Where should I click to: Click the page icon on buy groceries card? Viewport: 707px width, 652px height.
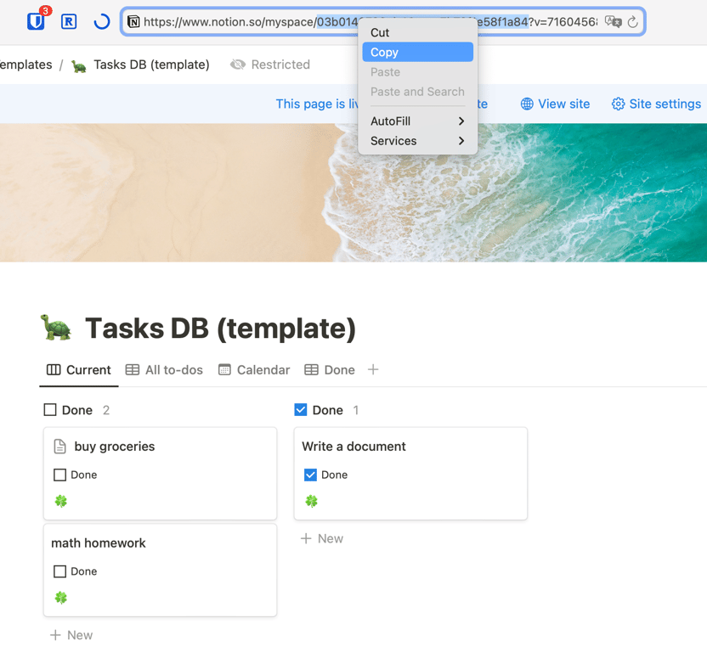tap(60, 446)
